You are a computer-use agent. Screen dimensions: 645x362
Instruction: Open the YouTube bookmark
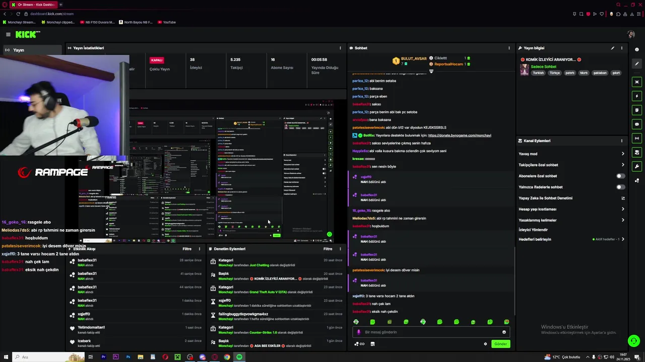(167, 22)
